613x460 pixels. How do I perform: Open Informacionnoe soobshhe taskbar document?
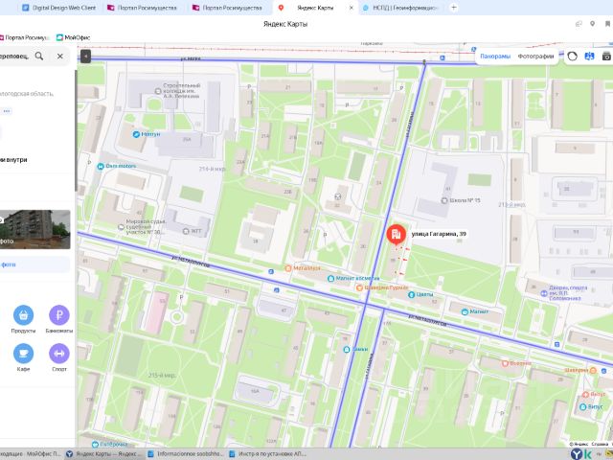[186, 453]
